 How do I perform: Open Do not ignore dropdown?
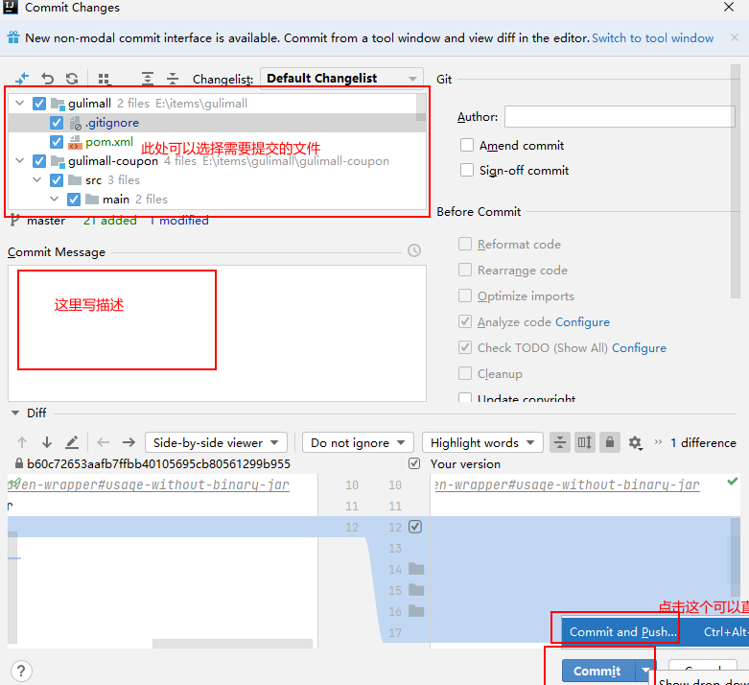coord(358,442)
